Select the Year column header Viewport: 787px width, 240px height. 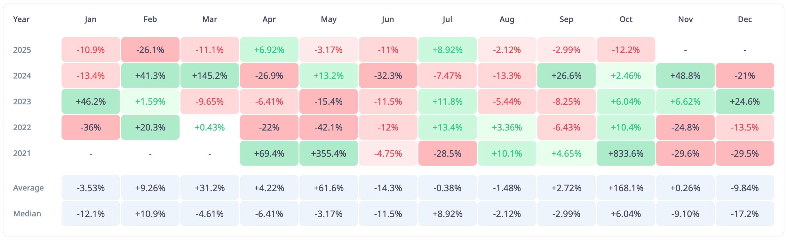click(21, 19)
